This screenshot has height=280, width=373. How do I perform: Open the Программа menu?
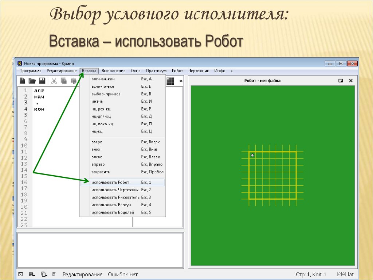click(x=30, y=71)
